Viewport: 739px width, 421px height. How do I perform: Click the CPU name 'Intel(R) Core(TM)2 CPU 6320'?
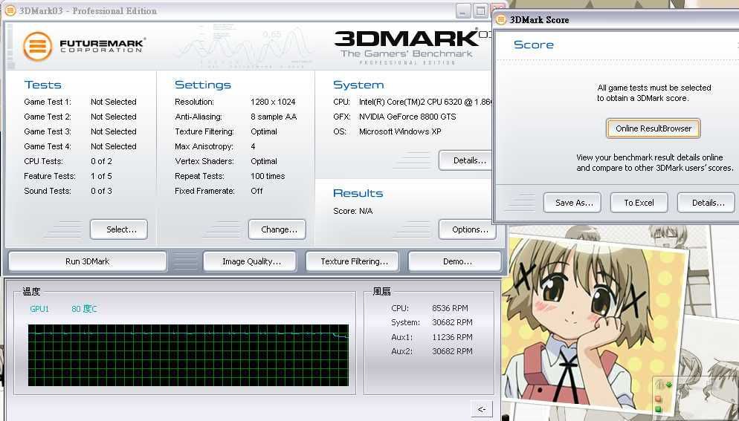[410, 102]
